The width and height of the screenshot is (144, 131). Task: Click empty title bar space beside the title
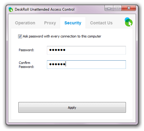coord(89,9)
